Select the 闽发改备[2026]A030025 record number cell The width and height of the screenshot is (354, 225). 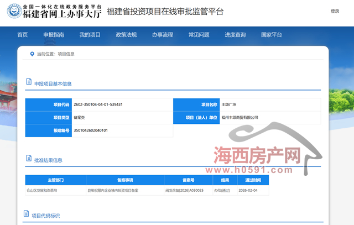pos(188,190)
